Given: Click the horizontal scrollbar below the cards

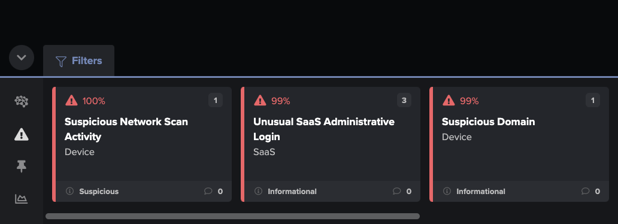Looking at the screenshot, I should pos(232,216).
